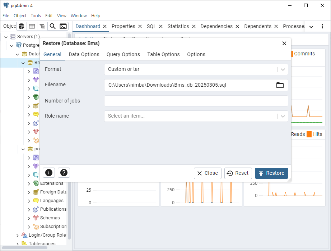Viewport: 331px width, 251px height.
Task: Click the info icon in Restore dialog
Action: tap(49, 173)
